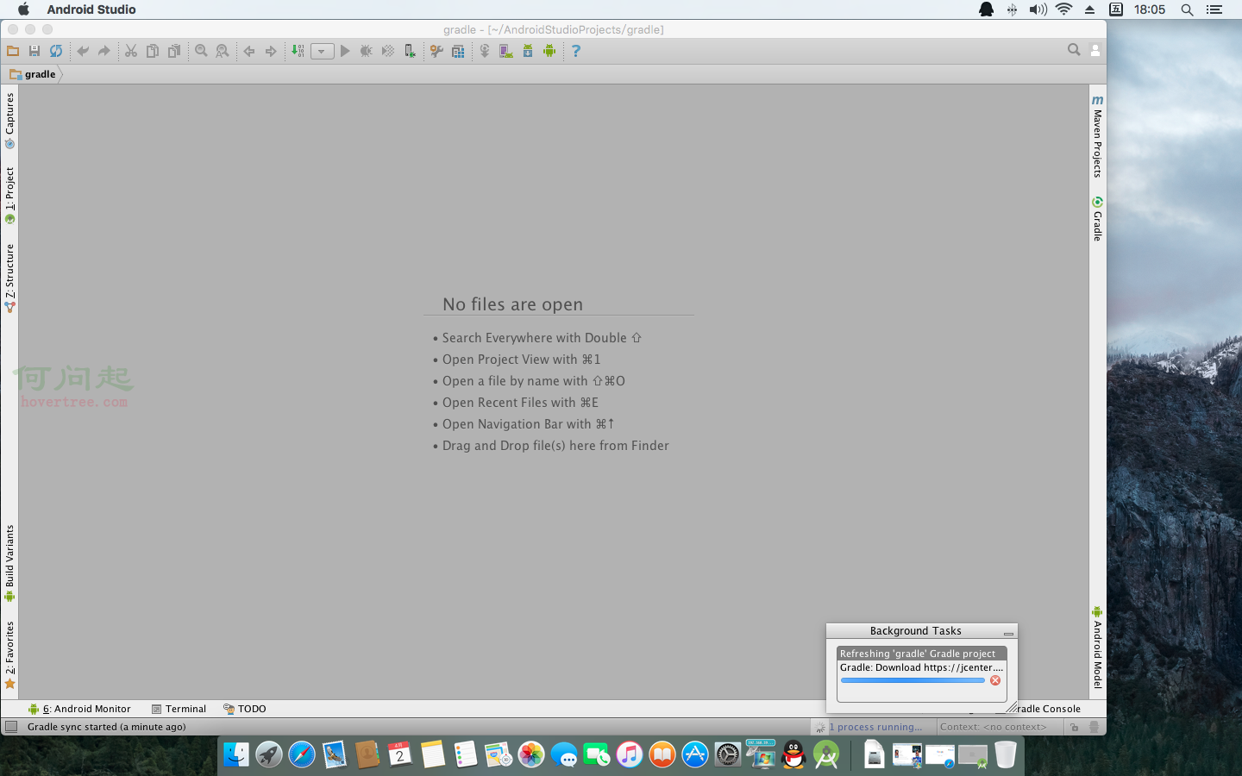
Task: Click the volume menu bar icon
Action: tap(1038, 9)
